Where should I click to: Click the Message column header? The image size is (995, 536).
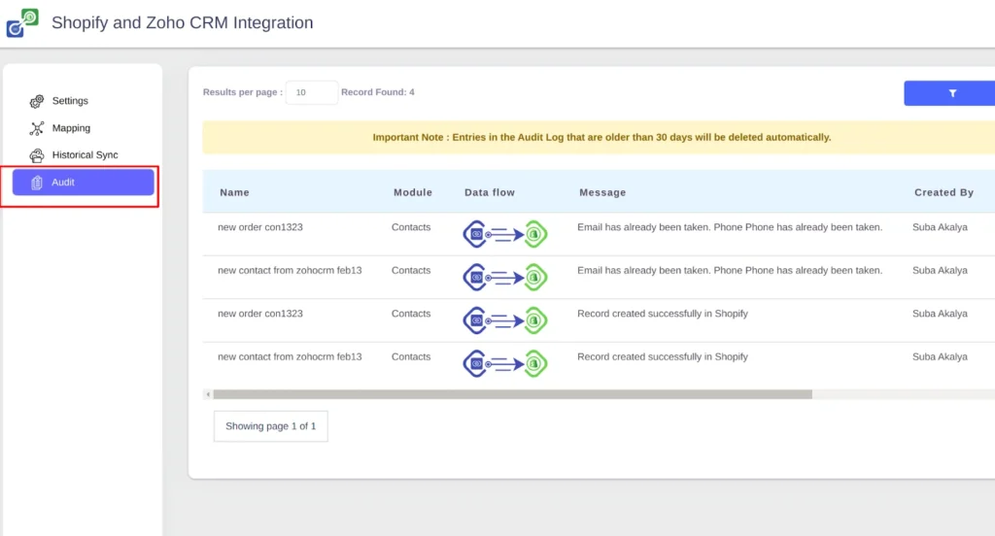coord(602,192)
